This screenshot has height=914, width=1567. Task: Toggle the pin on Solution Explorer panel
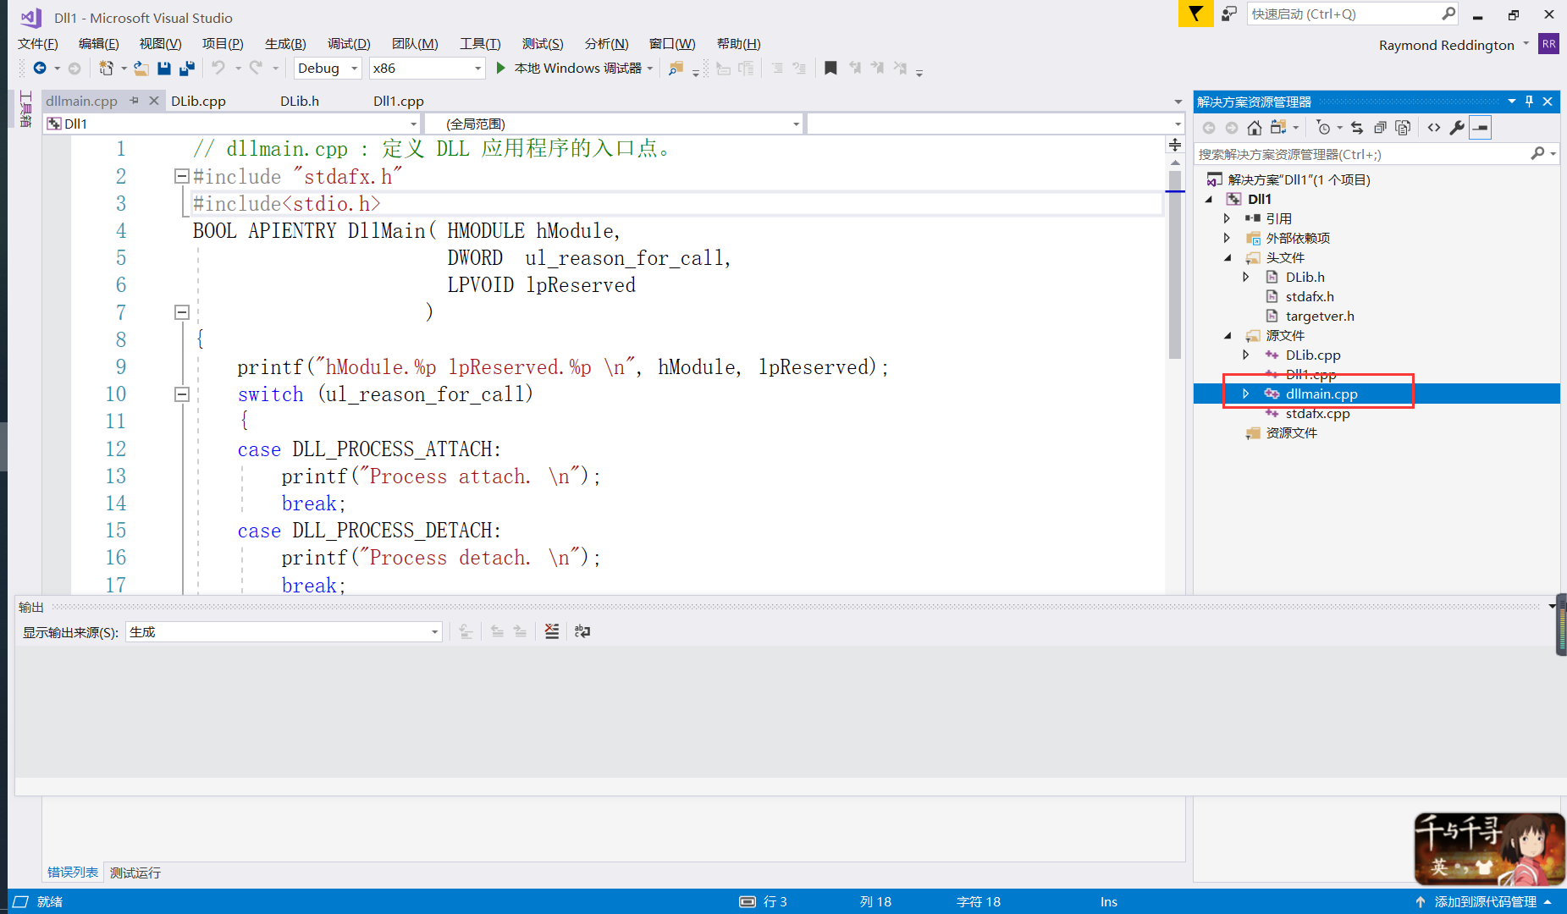click(x=1529, y=101)
